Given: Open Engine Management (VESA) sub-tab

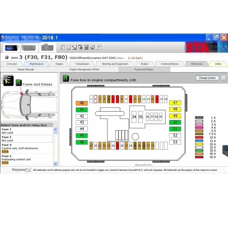Looking at the screenshot, I should [84, 70].
